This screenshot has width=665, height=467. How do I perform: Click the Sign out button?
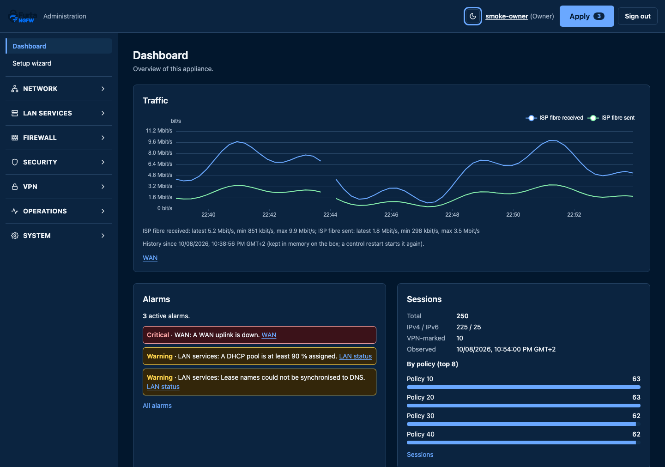(637, 16)
